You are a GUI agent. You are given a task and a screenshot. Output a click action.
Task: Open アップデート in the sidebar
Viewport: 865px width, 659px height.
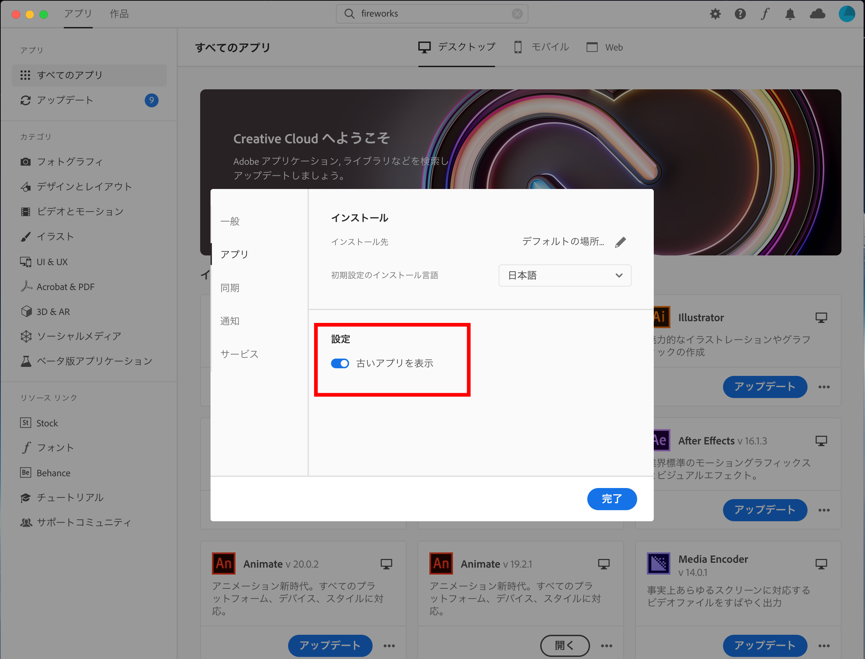coord(89,100)
